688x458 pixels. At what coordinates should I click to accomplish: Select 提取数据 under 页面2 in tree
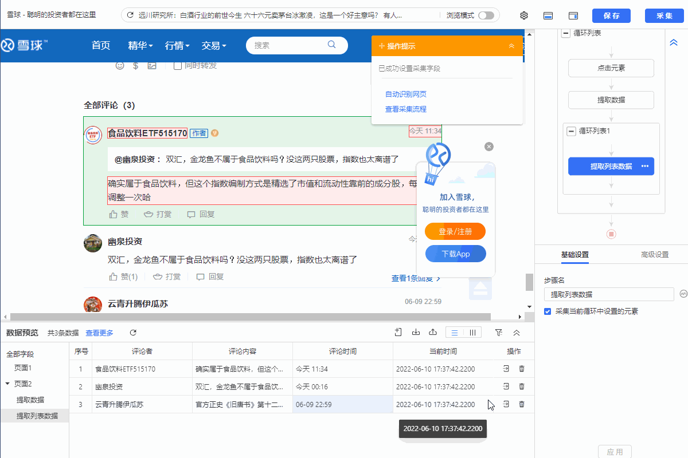30,400
